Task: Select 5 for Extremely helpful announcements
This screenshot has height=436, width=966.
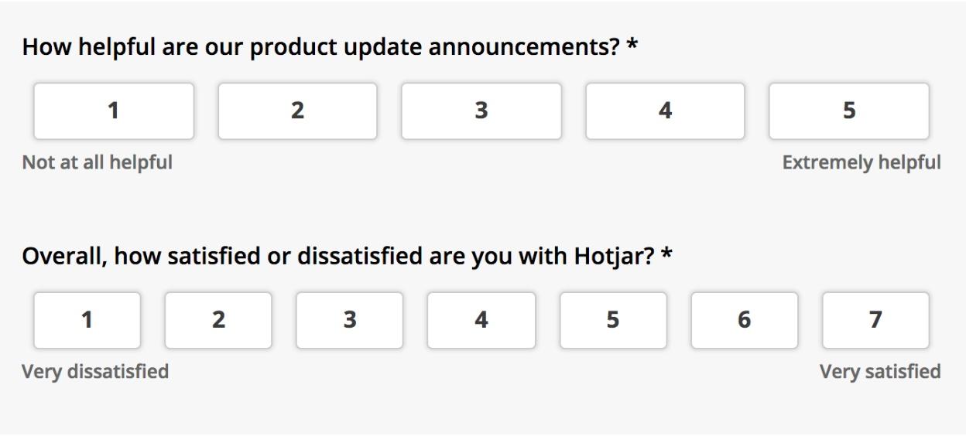Action: coord(849,111)
